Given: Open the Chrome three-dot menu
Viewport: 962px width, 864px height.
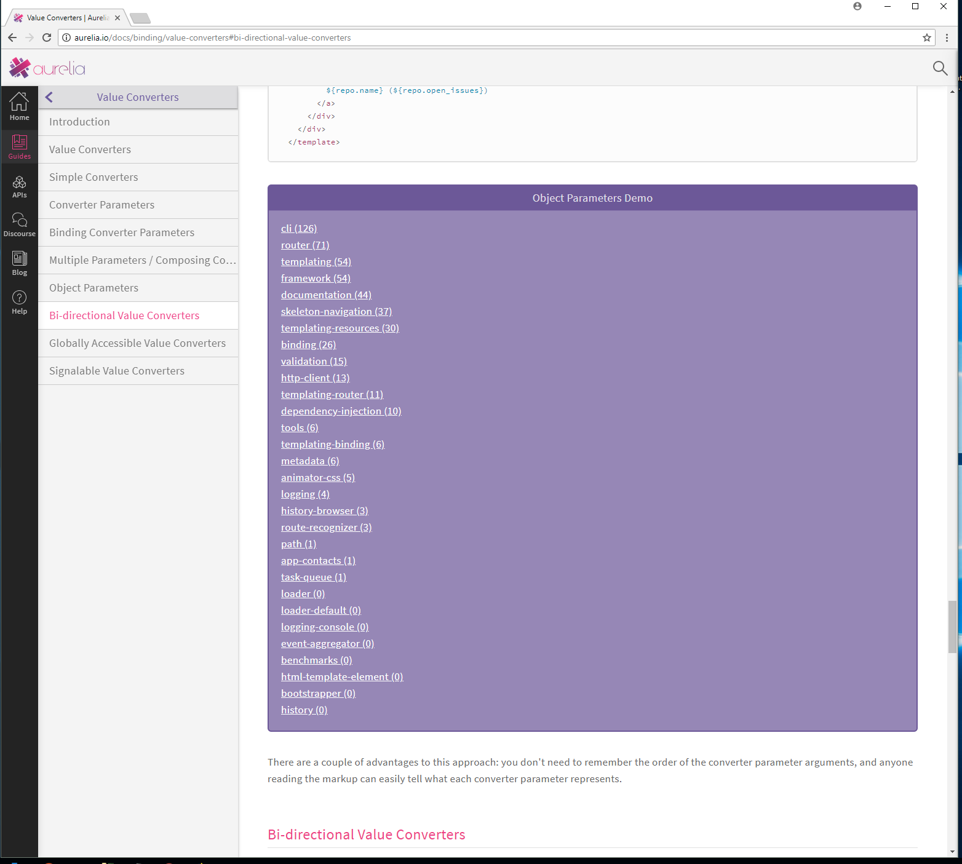Looking at the screenshot, I should (x=947, y=38).
